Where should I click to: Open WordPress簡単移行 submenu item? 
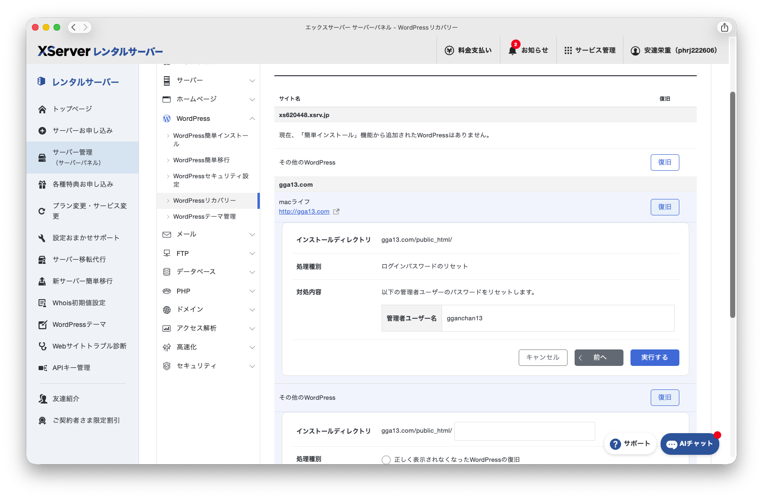tap(201, 160)
